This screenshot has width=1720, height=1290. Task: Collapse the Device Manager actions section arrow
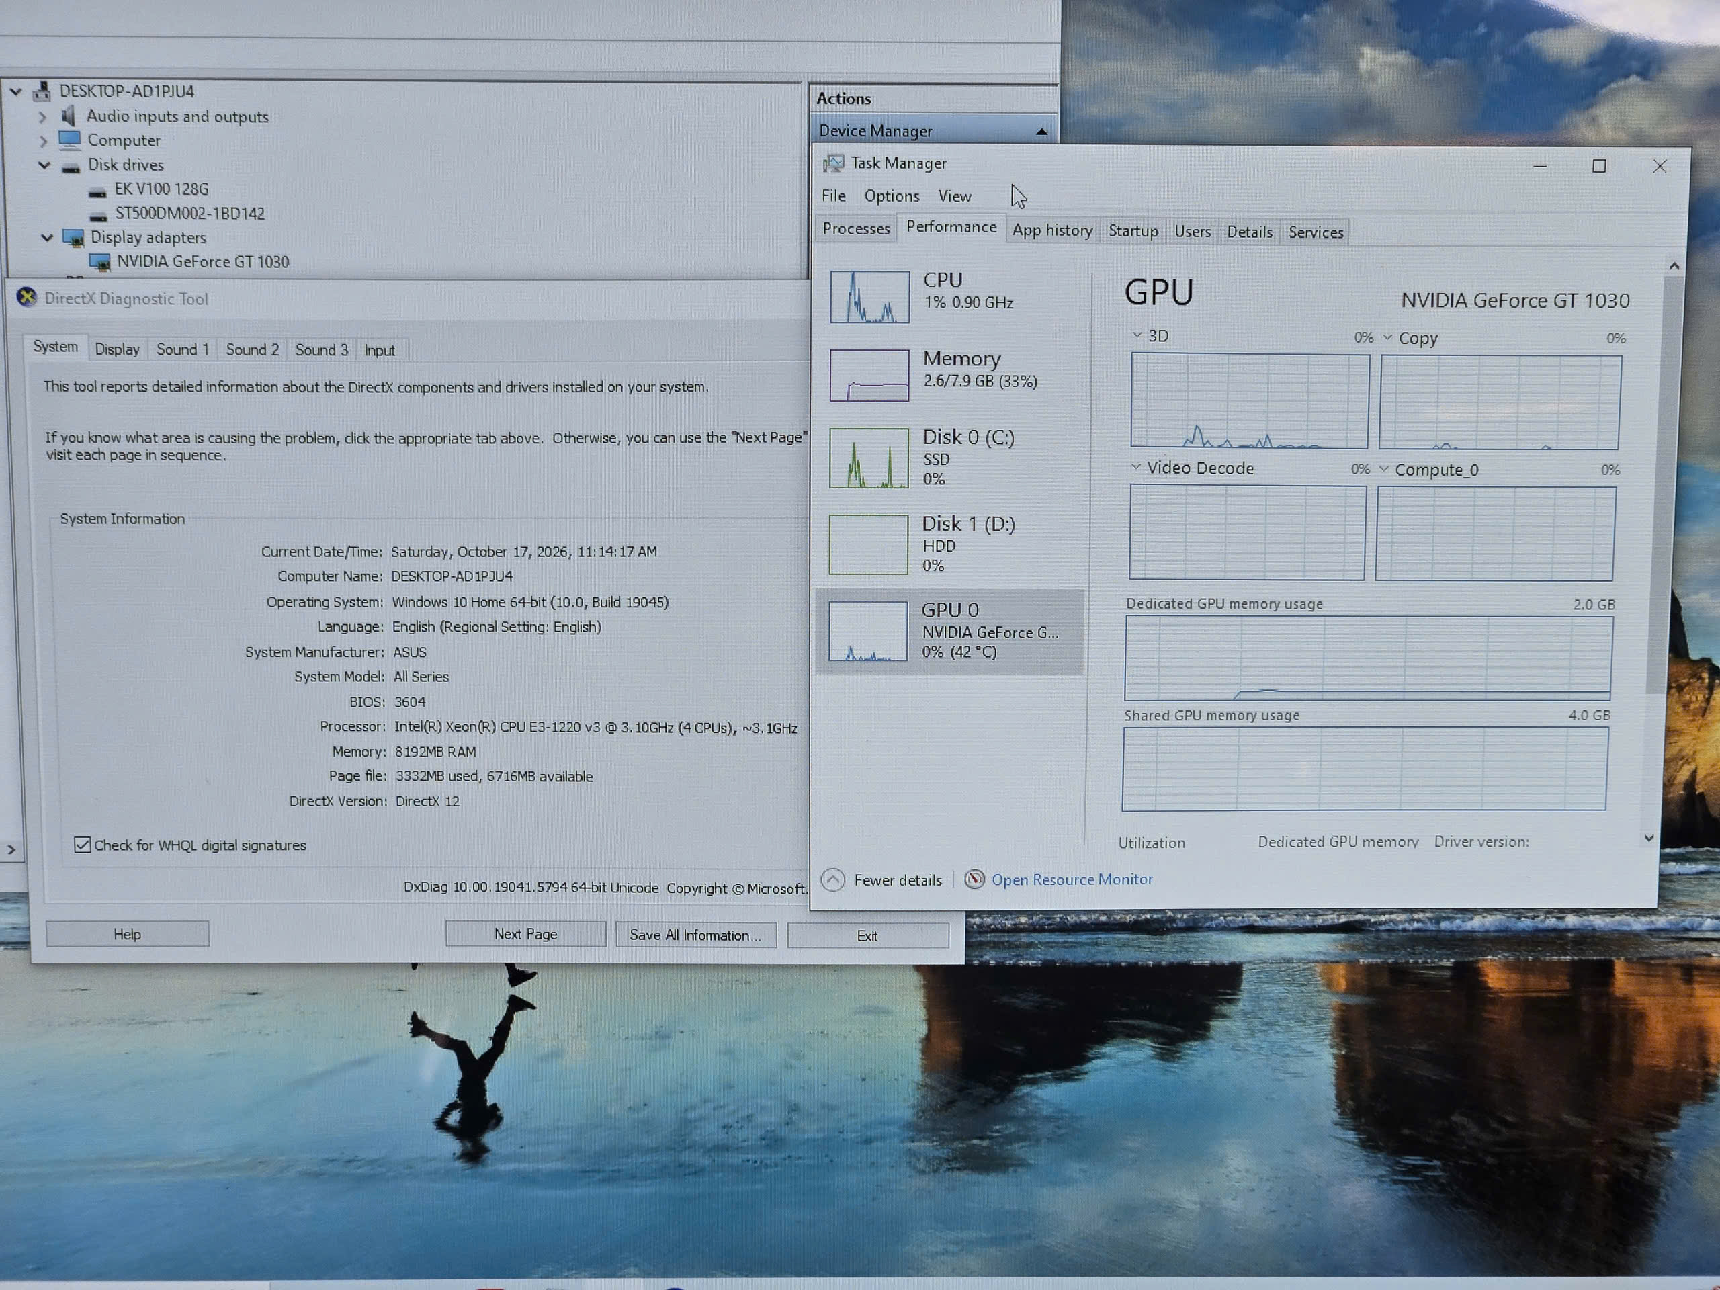1041,132
